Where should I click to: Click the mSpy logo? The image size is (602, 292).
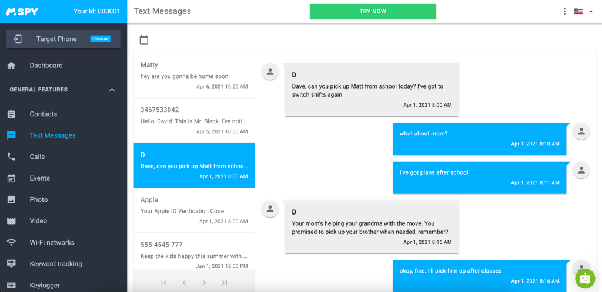(24, 11)
